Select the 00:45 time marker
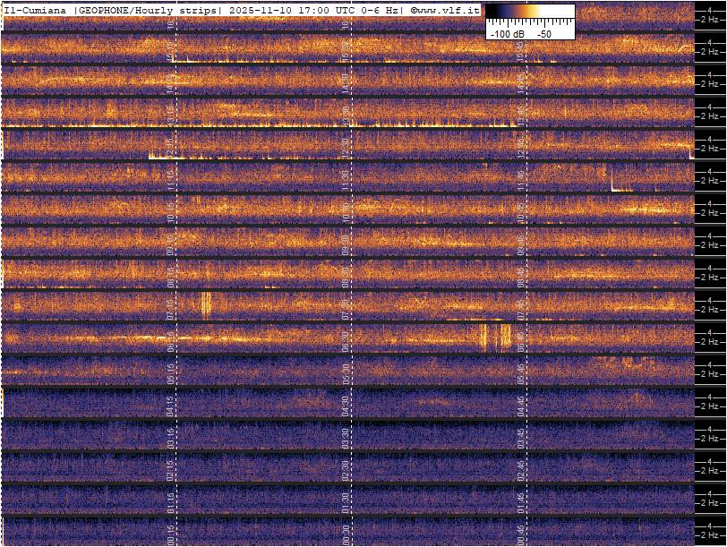727x547 pixels. click(x=521, y=531)
